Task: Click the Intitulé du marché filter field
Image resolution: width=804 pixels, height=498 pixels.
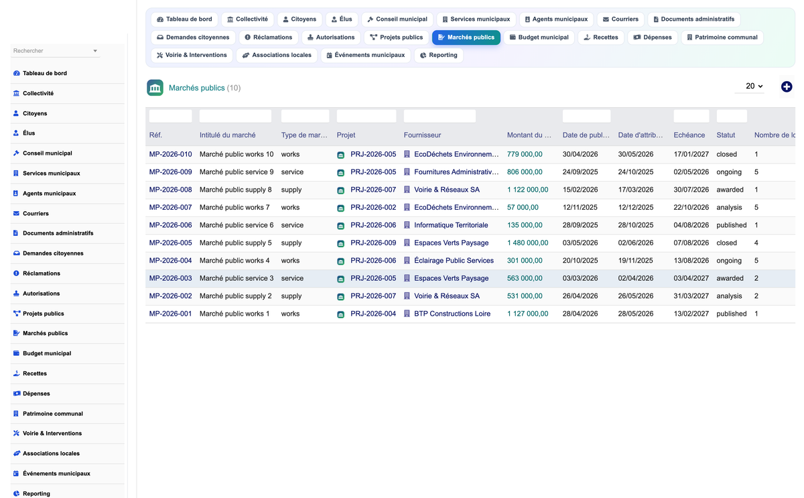Action: point(235,116)
